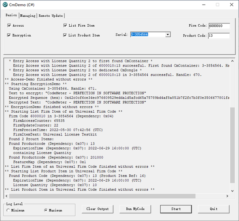Click the output scroll down arrow
The image size is (239, 221).
coord(232,191)
